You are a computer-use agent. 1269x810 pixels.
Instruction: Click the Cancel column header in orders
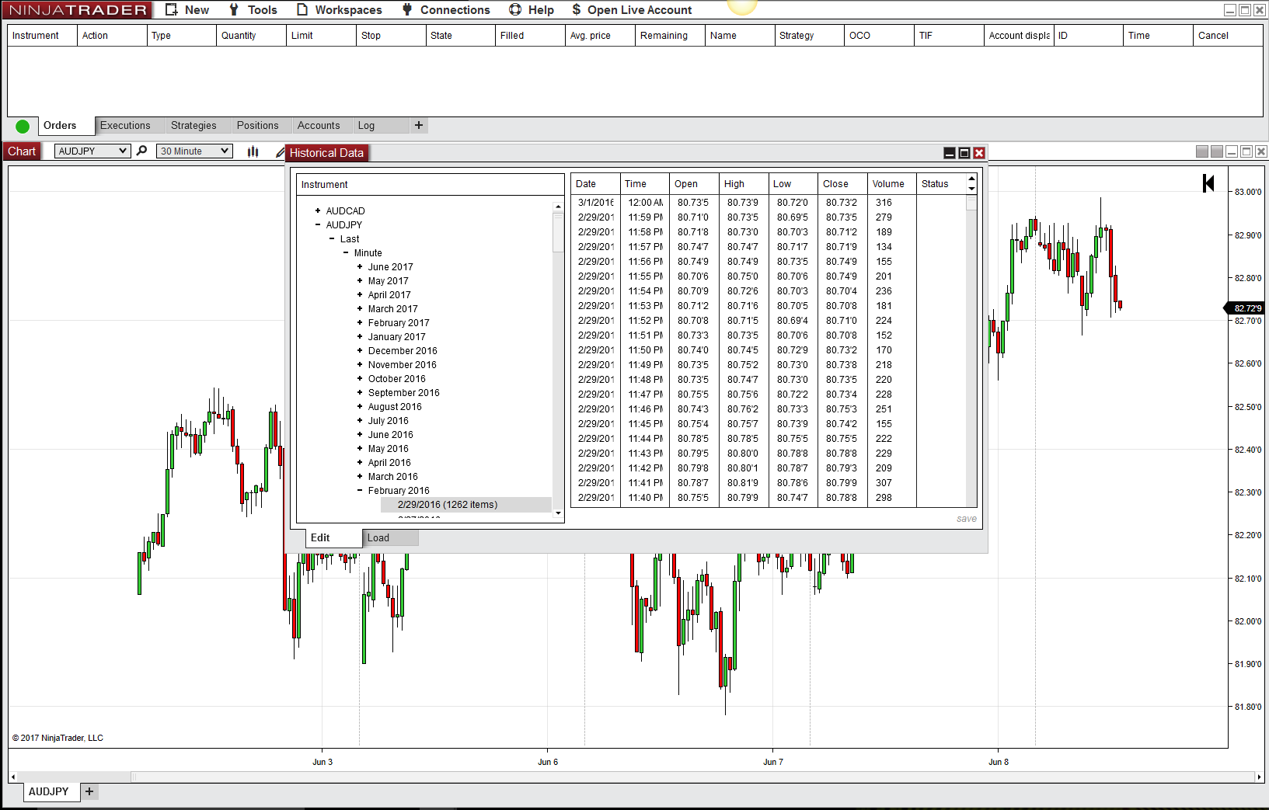tap(1228, 36)
